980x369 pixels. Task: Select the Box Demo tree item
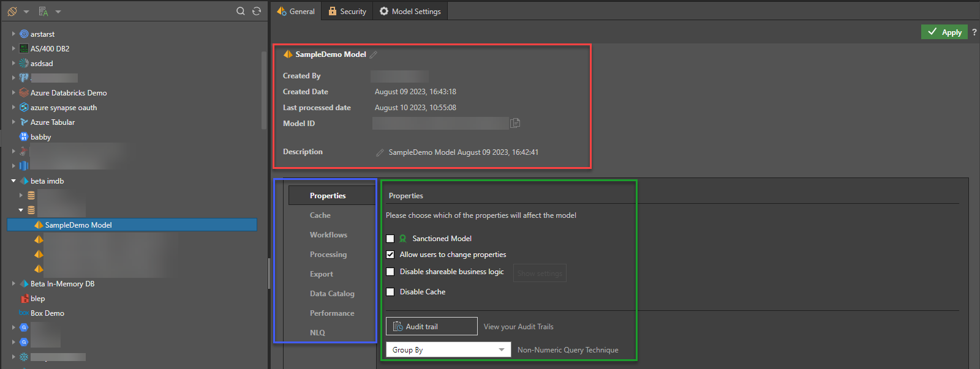point(47,313)
